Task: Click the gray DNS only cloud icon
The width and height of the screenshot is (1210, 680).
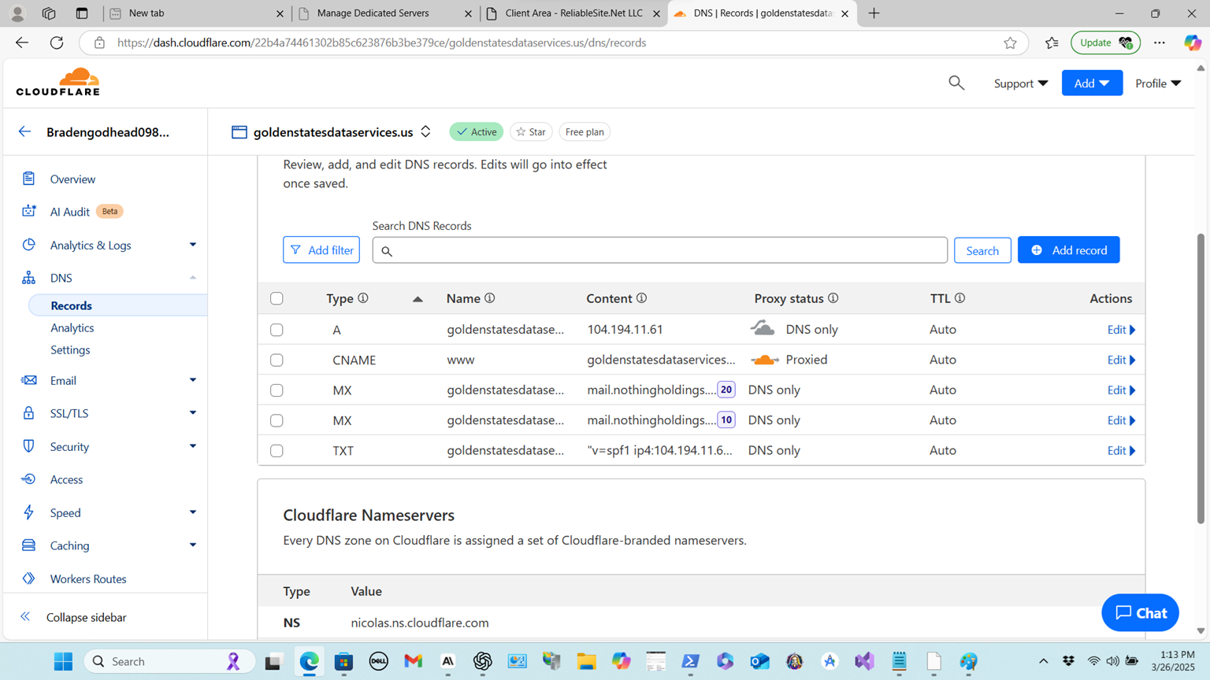Action: coord(763,328)
